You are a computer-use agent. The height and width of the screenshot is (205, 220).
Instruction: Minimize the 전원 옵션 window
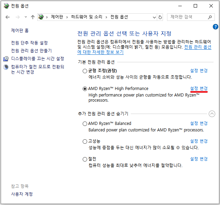(x=180, y=6)
